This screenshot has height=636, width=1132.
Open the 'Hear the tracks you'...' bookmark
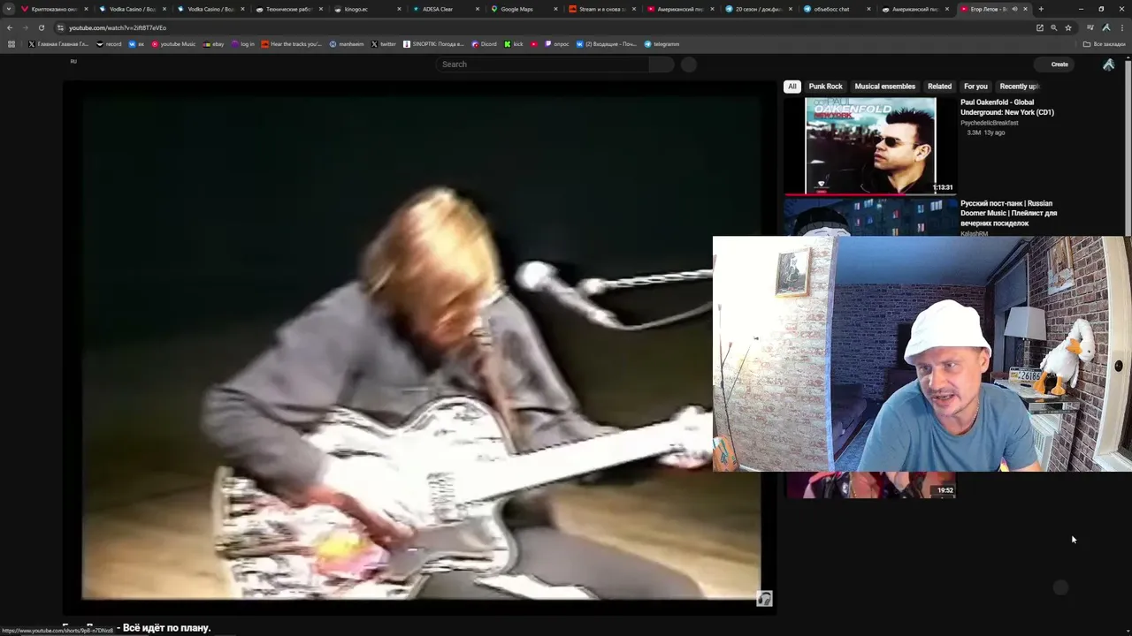pyautogui.click(x=292, y=43)
